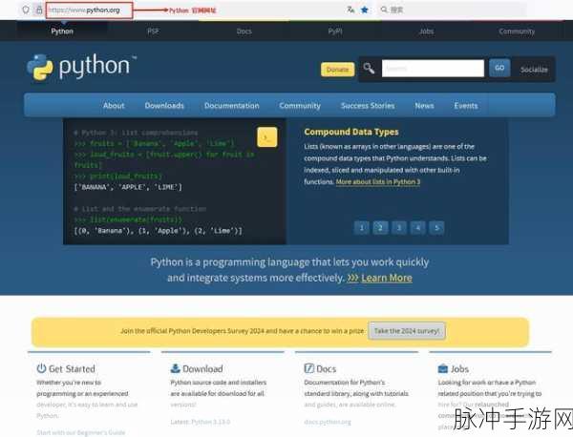Click the python logo at top left
Viewport: 573px width, 437px height.
(x=81, y=67)
